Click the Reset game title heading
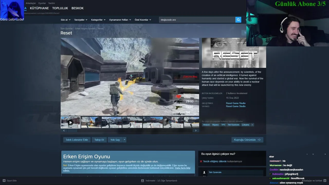Screen dimensions: 329x185 66,33
